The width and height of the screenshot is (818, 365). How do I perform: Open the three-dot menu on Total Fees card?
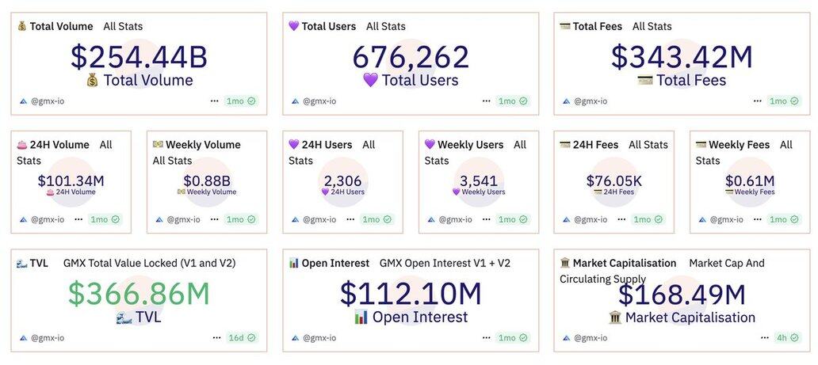point(755,101)
